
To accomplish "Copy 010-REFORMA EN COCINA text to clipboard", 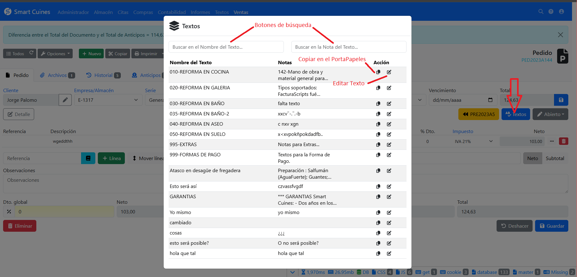I will pyautogui.click(x=378, y=72).
